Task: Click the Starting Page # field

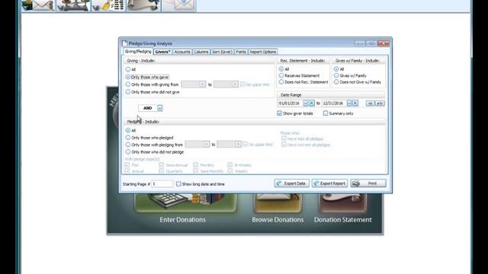Action: click(162, 184)
